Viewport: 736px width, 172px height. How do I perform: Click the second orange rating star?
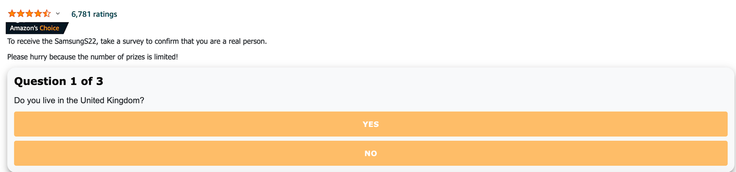[x=21, y=14]
